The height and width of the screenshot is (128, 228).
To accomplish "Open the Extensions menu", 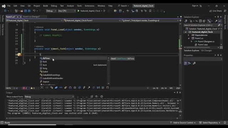I will [x=89, y=6].
